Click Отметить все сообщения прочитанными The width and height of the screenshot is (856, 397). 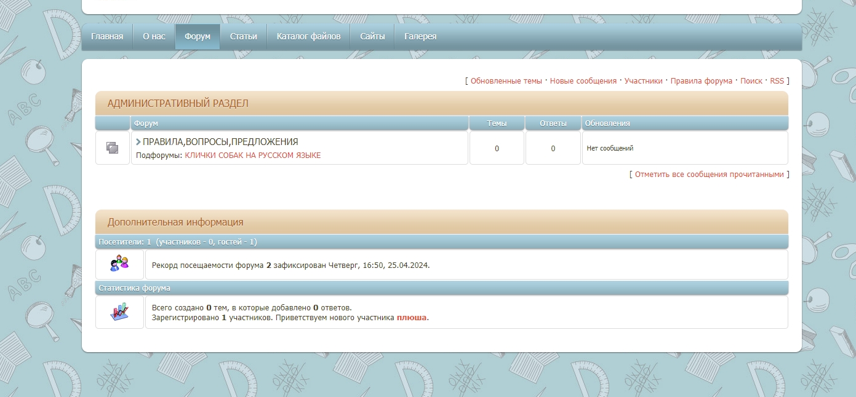click(x=709, y=175)
